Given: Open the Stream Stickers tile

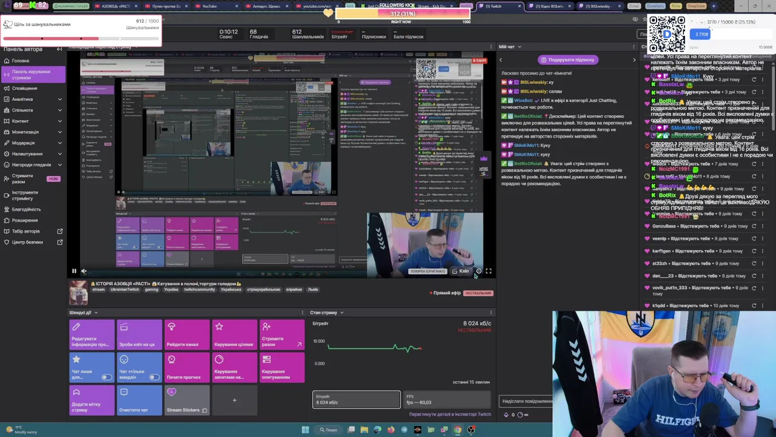Looking at the screenshot, I should (187, 401).
